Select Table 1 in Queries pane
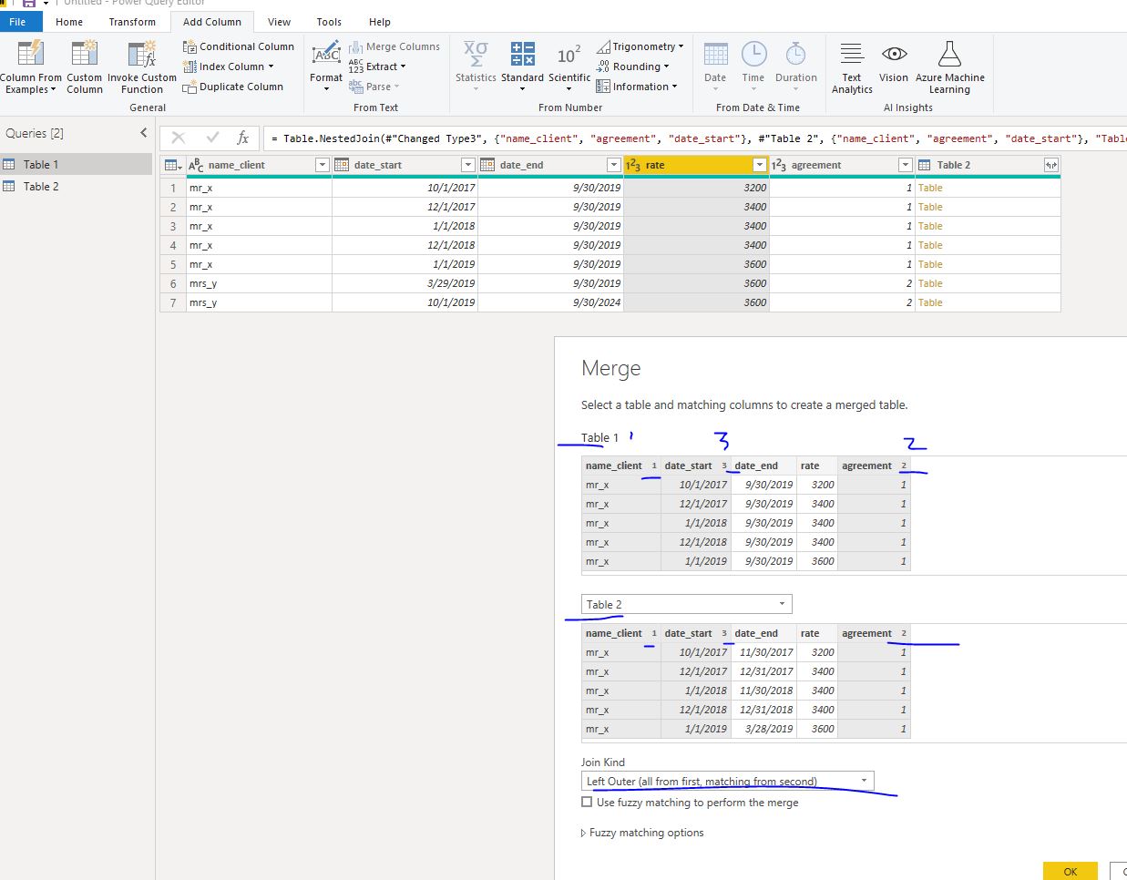 click(x=77, y=165)
